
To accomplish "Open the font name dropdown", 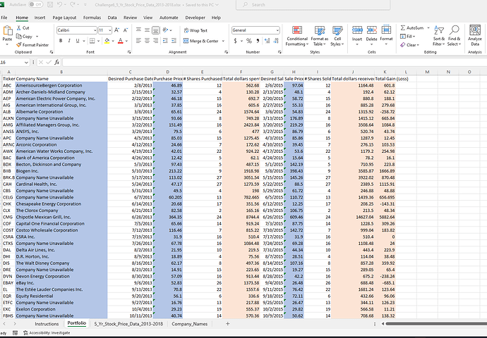I will [95, 30].
